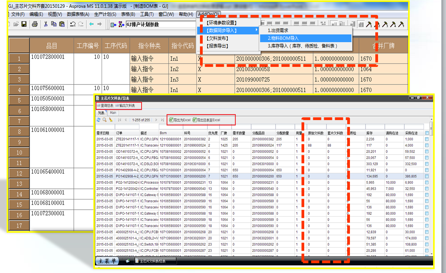
Task: Choose 【报表导出】 from the AddOn menu
Action: click(229, 46)
